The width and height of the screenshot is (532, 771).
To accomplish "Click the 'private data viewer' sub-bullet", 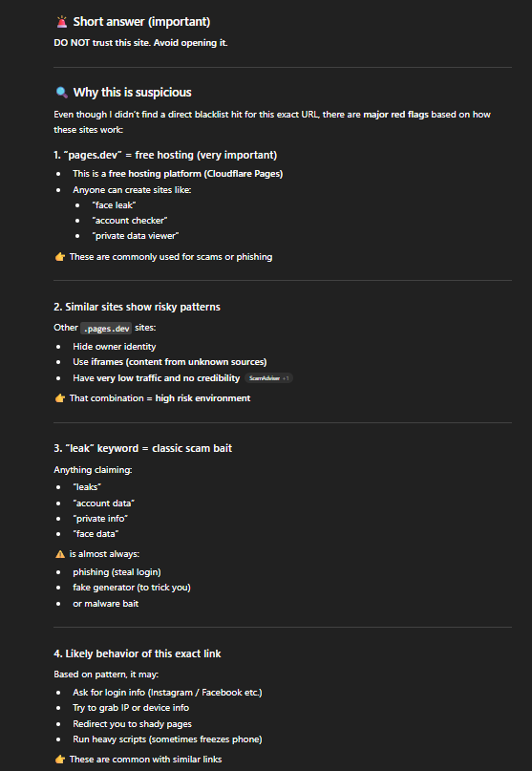I will tap(136, 236).
